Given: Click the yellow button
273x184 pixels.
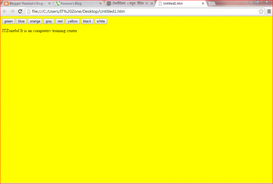Looking at the screenshot, I should coord(73,21).
